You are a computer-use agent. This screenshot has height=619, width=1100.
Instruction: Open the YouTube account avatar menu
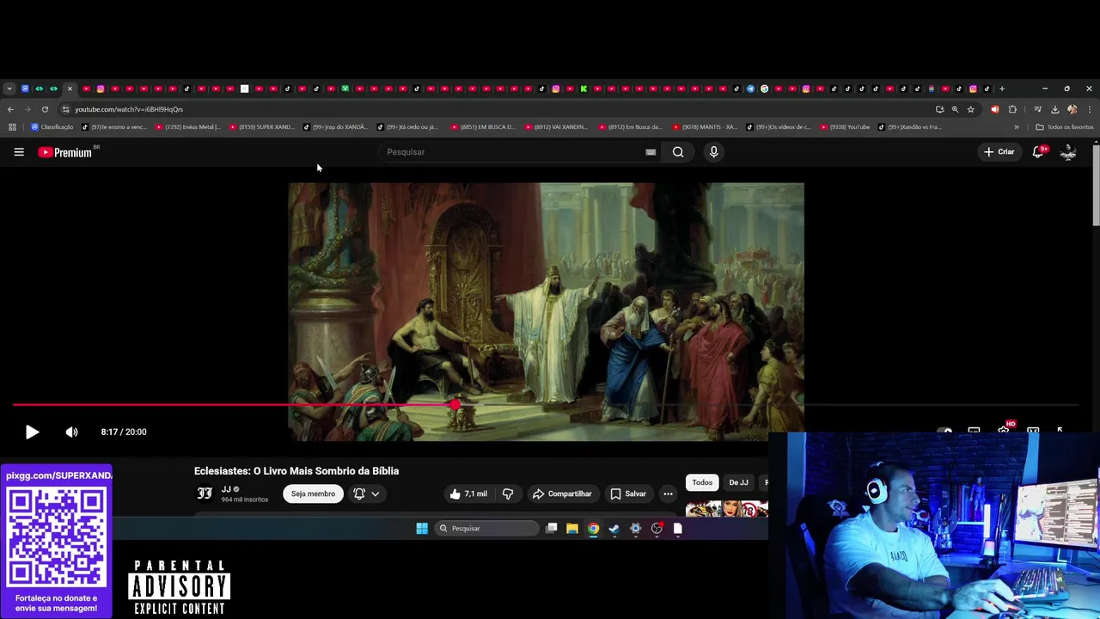click(1068, 152)
